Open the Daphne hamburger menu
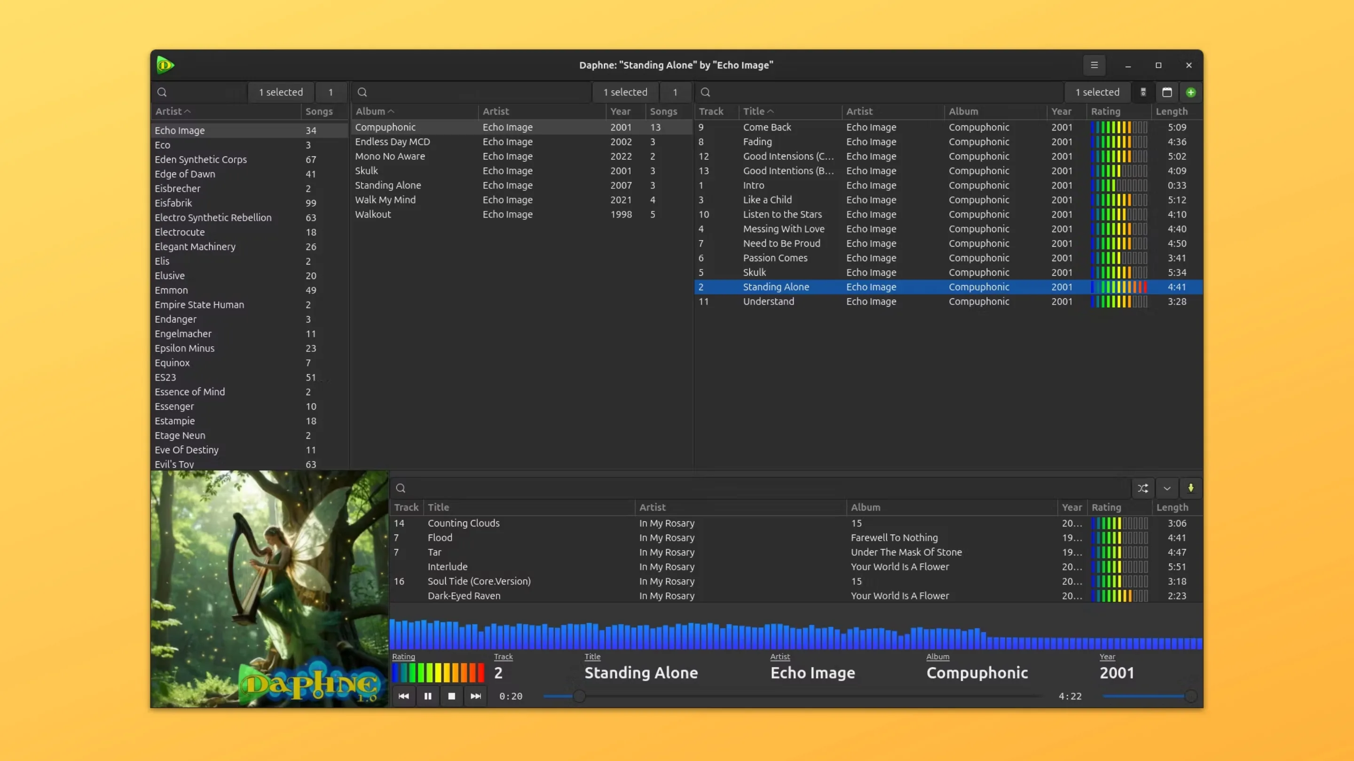The image size is (1354, 761). tap(1094, 65)
